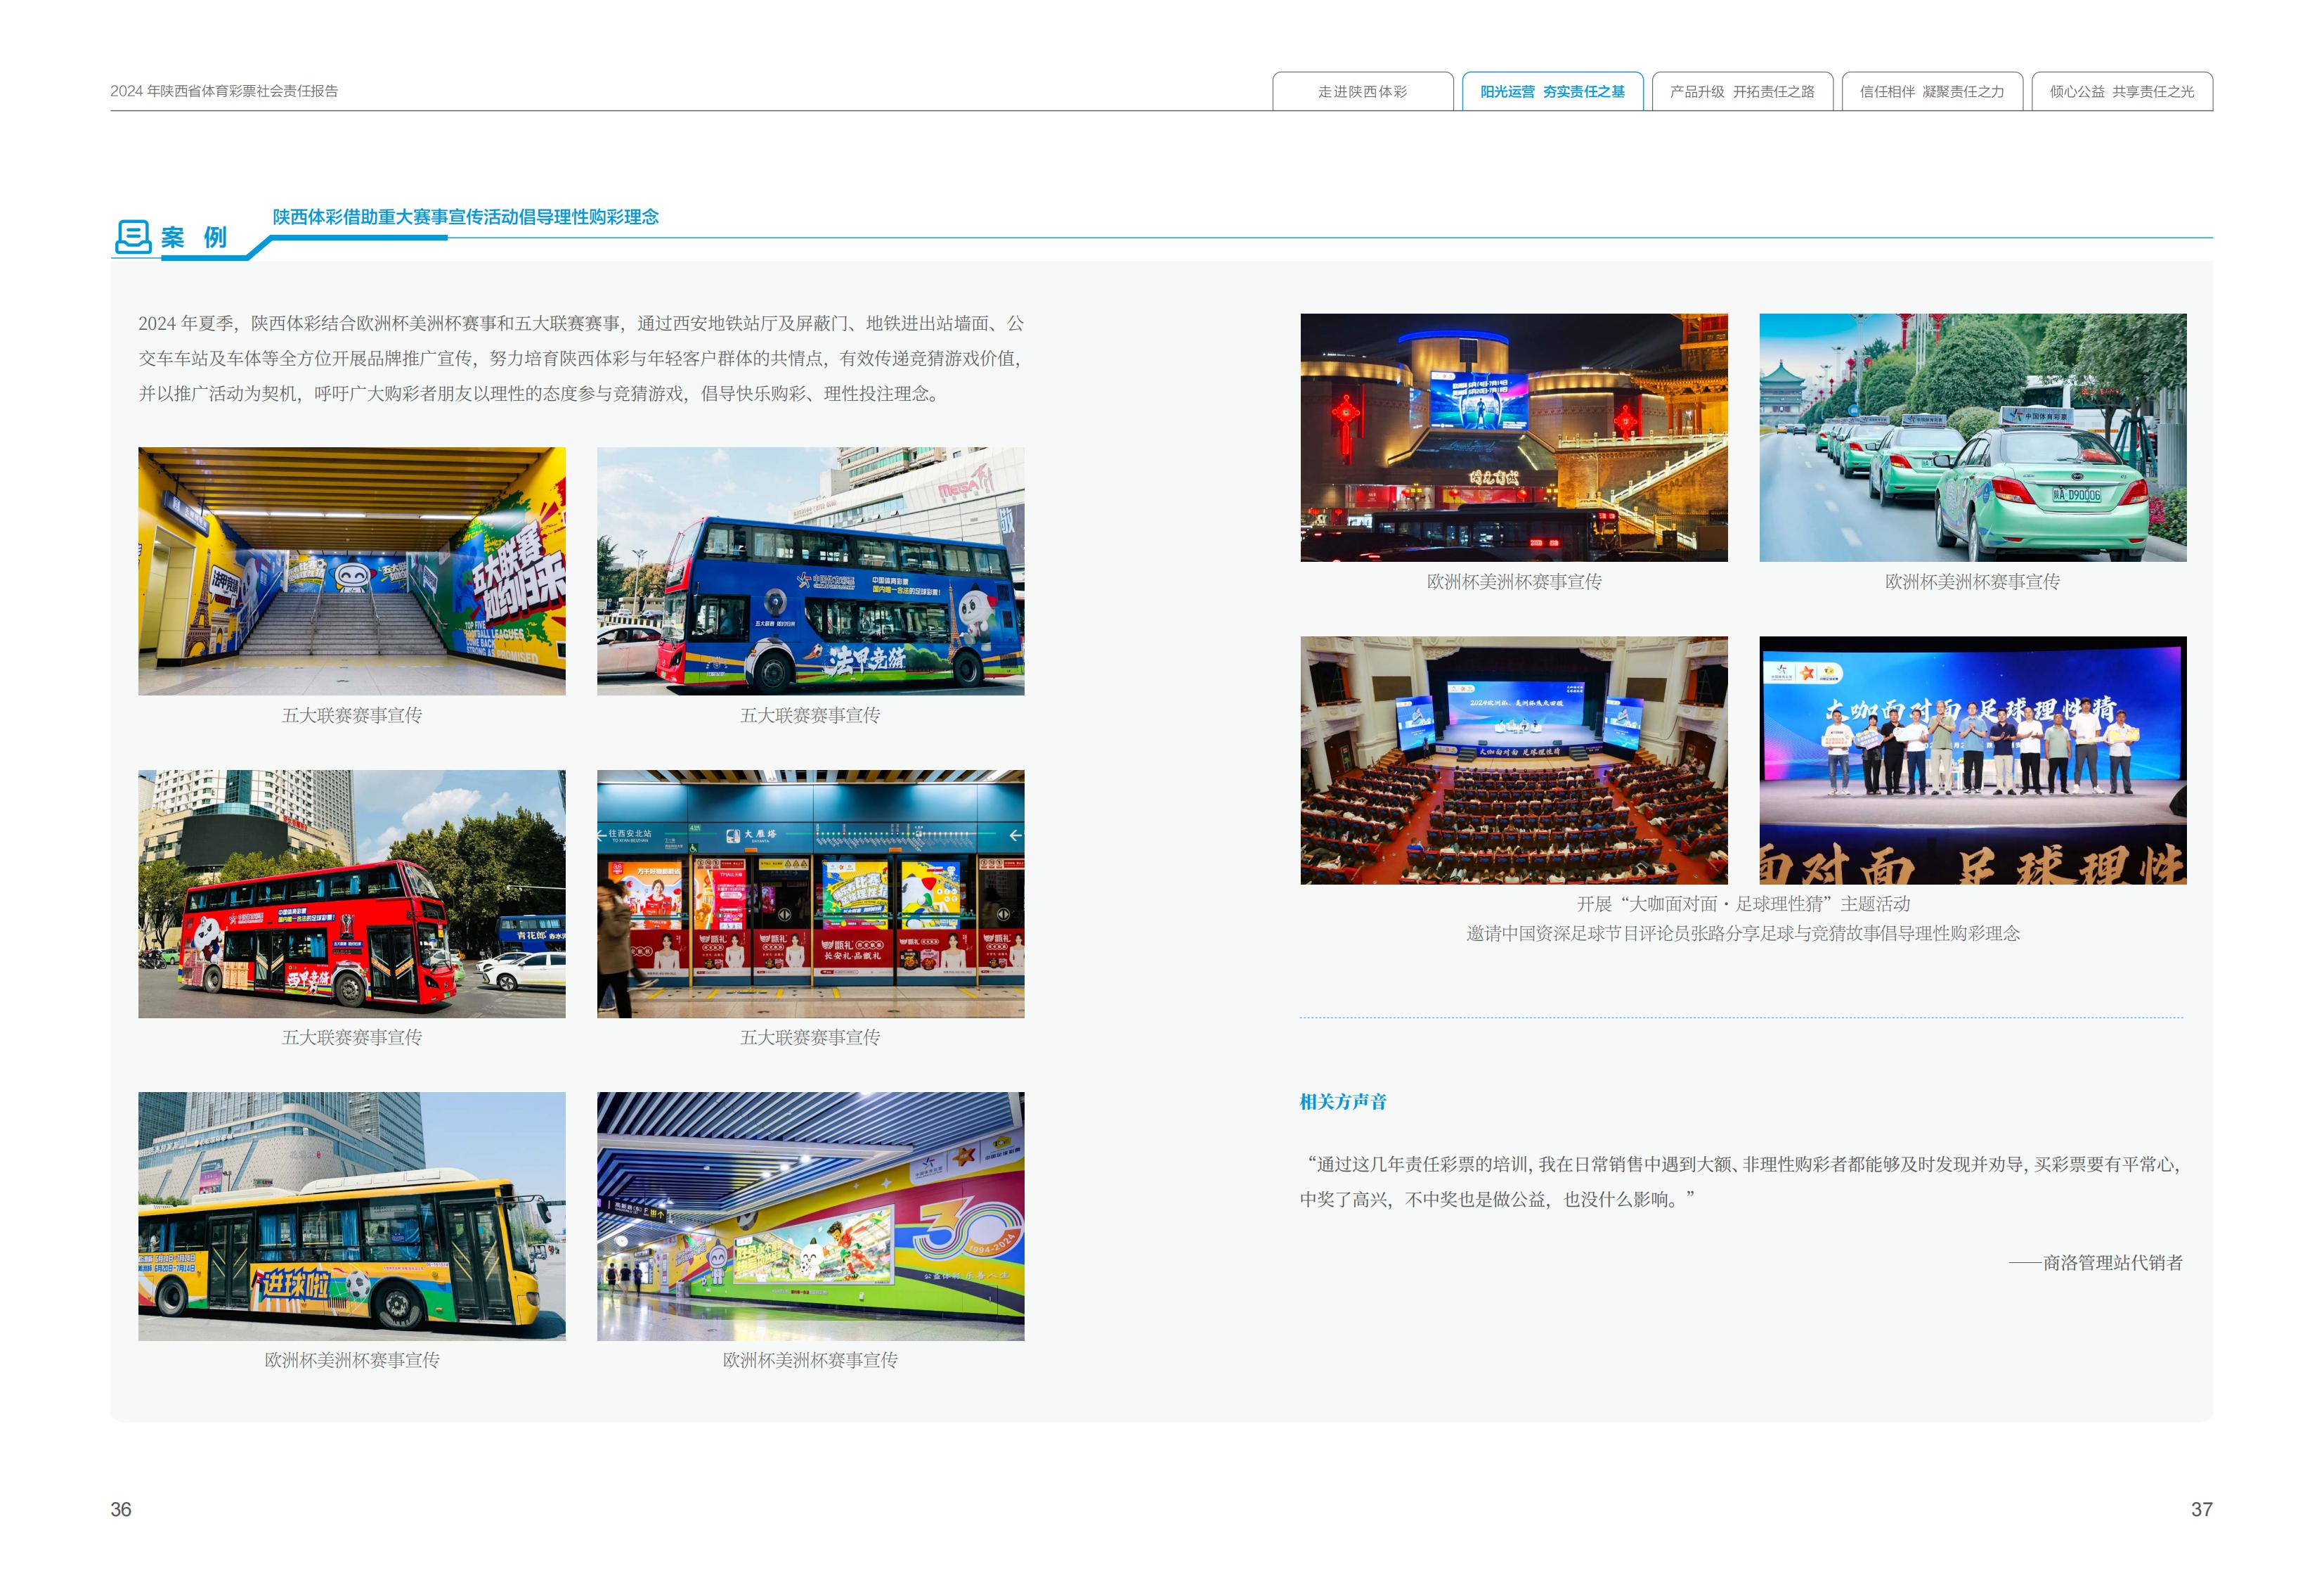2324x1578 pixels.
Task: Open the 大雁塔 metro platform screen-door photo
Action: [811, 894]
